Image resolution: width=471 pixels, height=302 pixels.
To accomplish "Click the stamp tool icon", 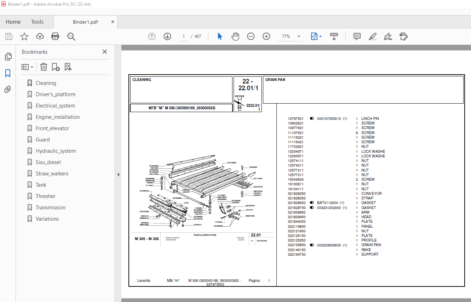I will 404,36.
